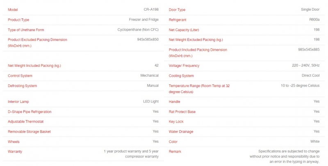The image size is (328, 166).
Task: Click the Rat Protect Base label
Action: pos(182,111)
